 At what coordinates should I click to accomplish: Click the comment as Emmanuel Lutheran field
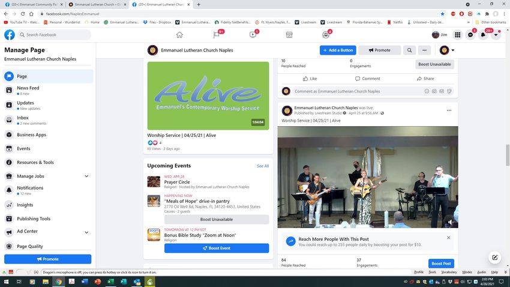click(x=356, y=91)
